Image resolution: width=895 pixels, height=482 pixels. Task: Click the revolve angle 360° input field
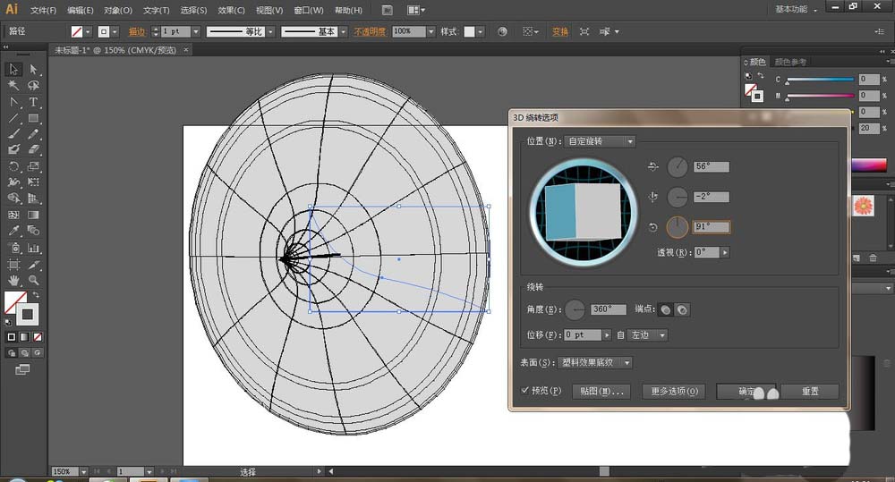(609, 309)
